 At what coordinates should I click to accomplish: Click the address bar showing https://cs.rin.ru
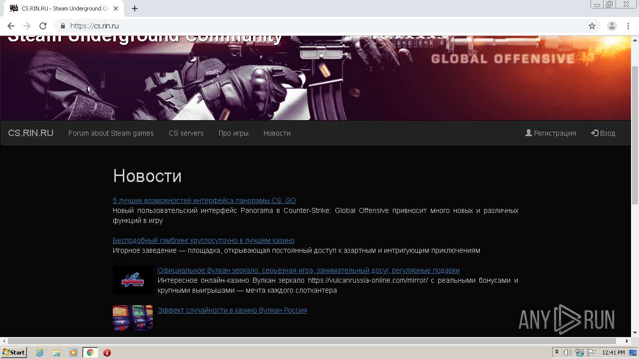point(319,26)
